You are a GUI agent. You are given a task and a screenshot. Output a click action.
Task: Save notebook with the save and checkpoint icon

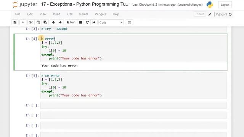coord(15,22)
